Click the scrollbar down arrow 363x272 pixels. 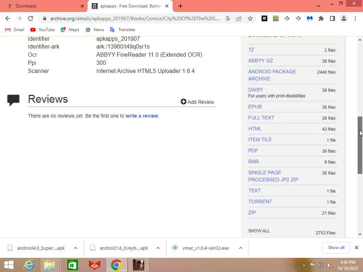click(x=360, y=234)
